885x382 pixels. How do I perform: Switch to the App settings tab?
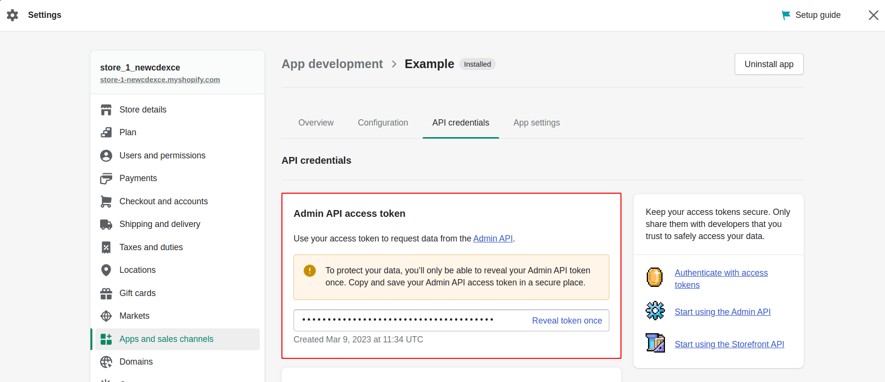537,123
